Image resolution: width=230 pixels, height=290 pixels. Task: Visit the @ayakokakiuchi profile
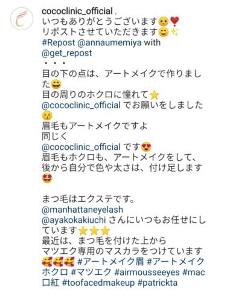coord(74,220)
